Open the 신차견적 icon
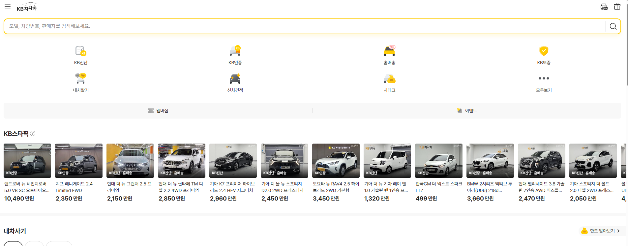628x246 pixels. [235, 78]
